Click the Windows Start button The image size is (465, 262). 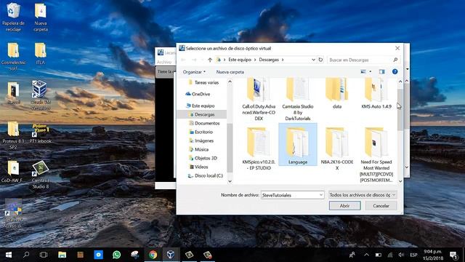[8, 255]
